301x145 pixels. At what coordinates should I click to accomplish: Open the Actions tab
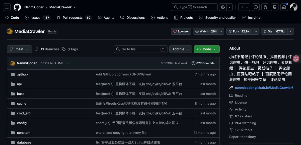click(x=160, y=18)
